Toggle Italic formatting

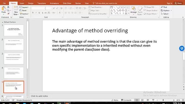pyautogui.click(x=36, y=13)
